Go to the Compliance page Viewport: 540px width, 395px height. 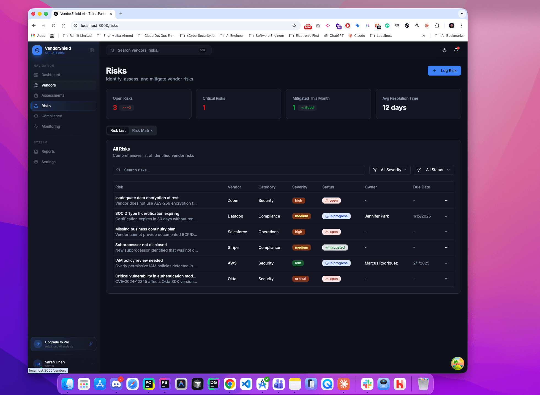[x=51, y=116]
